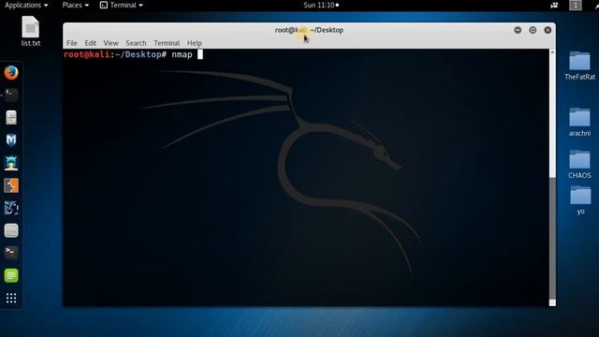Open the Help menu in terminal

pos(194,43)
